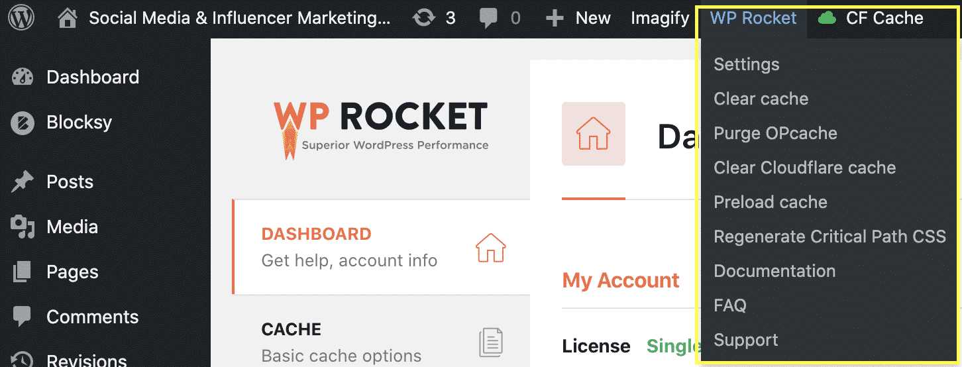Click the WordPress logo icon
Image resolution: width=962 pixels, height=367 pixels.
click(22, 18)
